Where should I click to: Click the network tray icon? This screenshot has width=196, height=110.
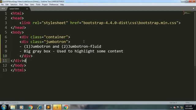point(182,107)
